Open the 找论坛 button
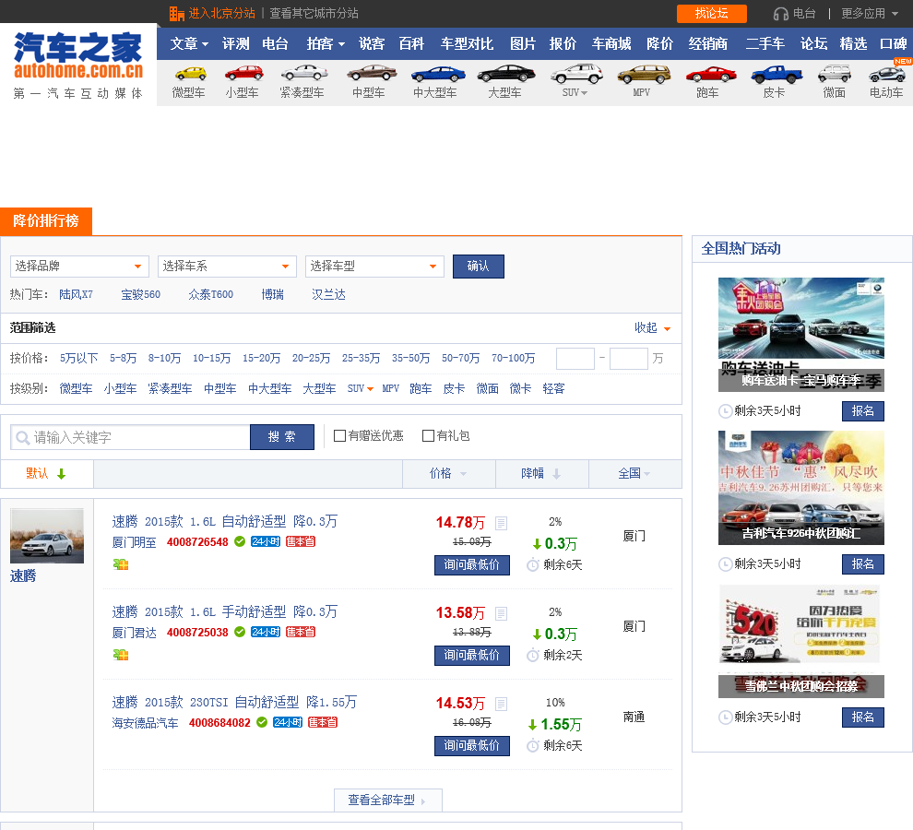Viewport: 913px width, 830px height. pyautogui.click(x=712, y=14)
